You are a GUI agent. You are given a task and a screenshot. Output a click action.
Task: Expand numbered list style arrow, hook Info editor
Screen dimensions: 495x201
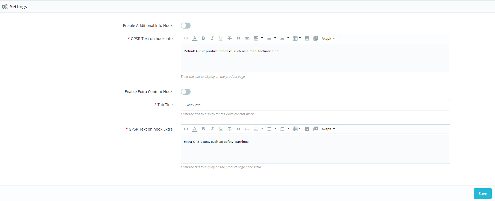(x=288, y=38)
